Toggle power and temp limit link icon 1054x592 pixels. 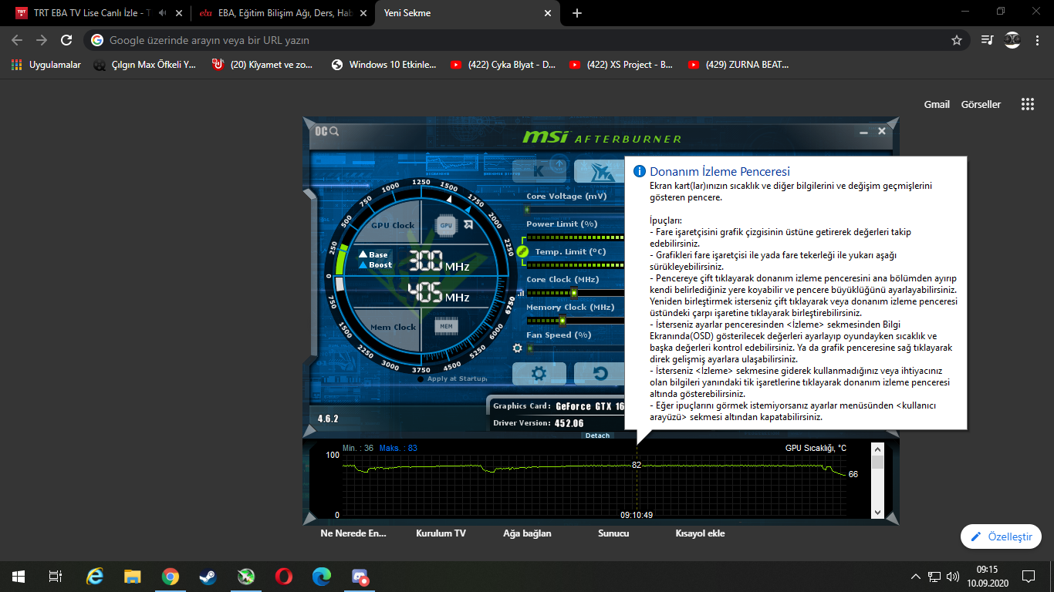click(522, 251)
